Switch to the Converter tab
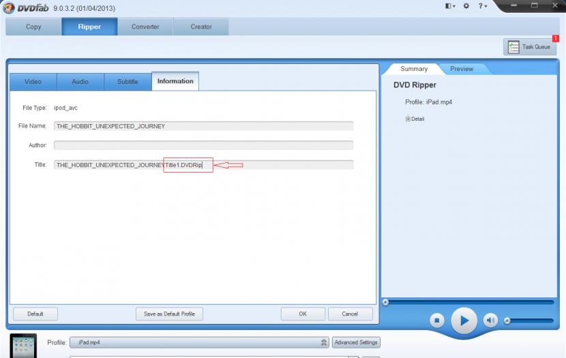Viewport: 566px width, 358px height. tap(145, 27)
